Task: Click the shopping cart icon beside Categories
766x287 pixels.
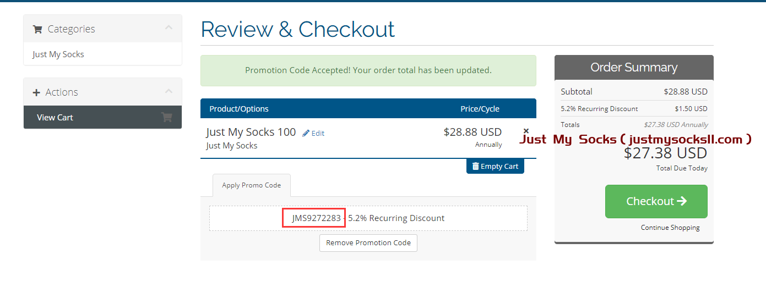Action: click(37, 29)
